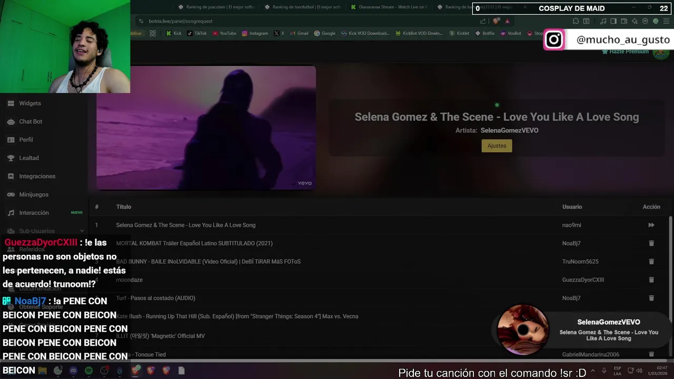Open the YouTube bookmark
This screenshot has width=674, height=379.
click(x=224, y=33)
